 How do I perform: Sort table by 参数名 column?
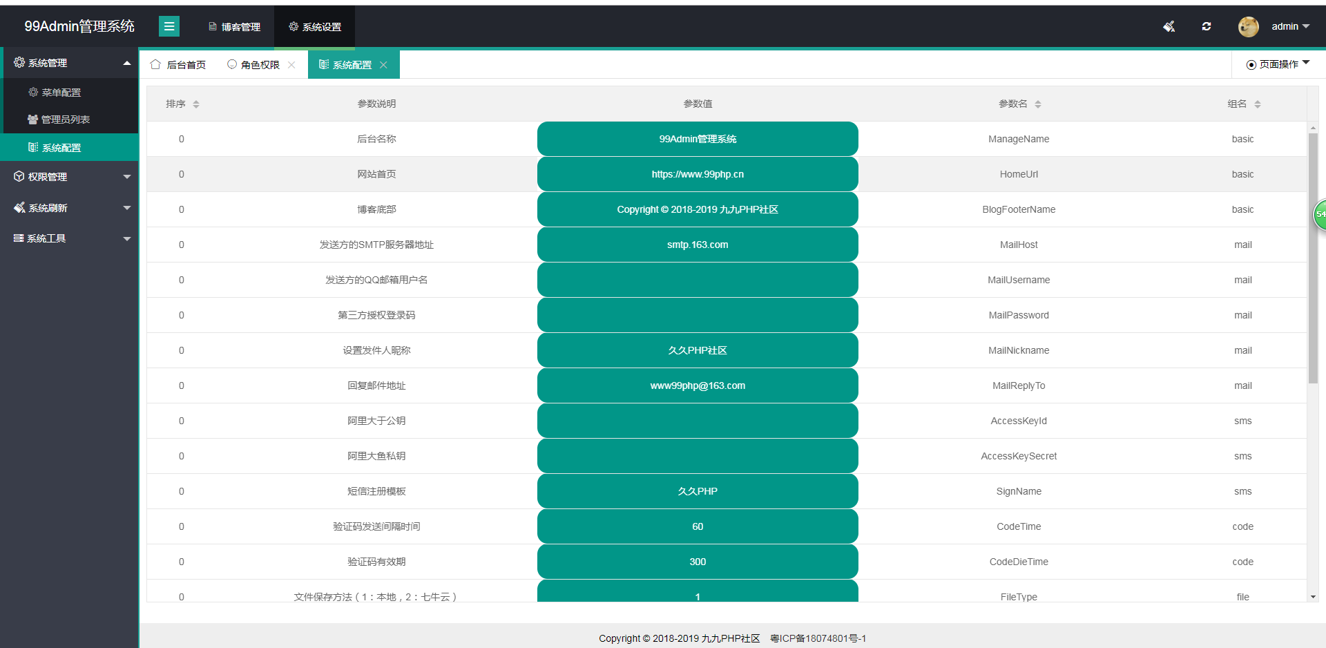coord(1037,104)
